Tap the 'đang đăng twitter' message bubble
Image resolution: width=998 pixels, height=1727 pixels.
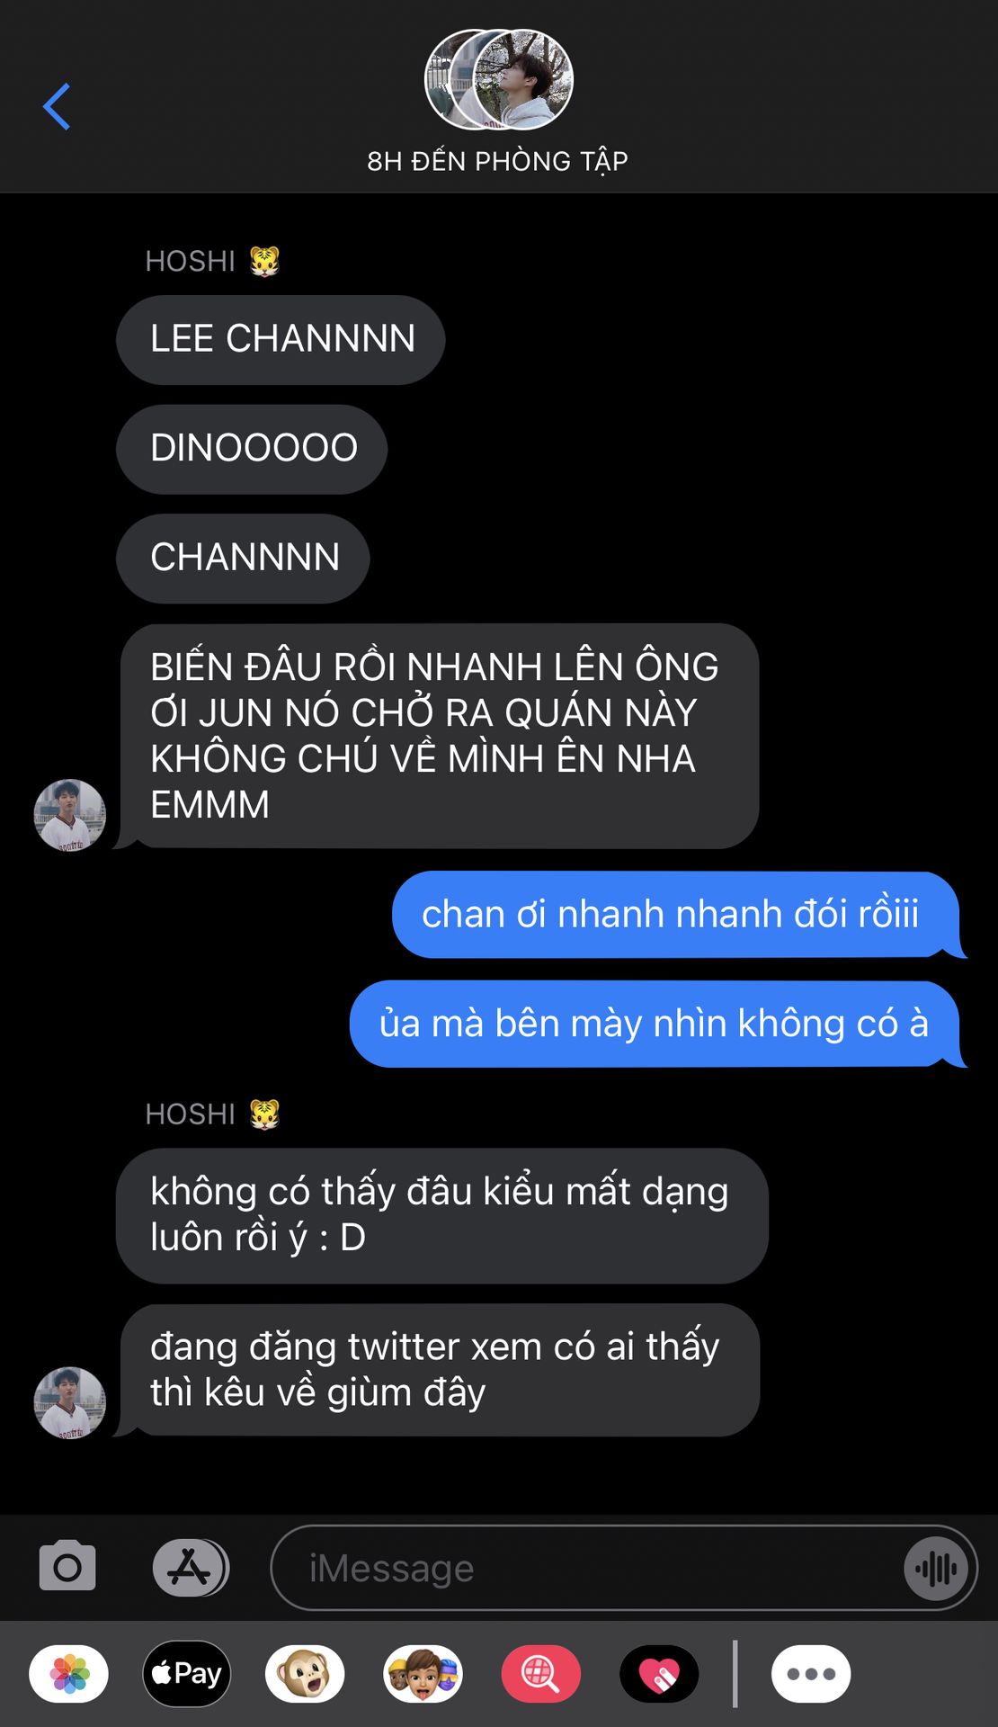[x=439, y=1370]
